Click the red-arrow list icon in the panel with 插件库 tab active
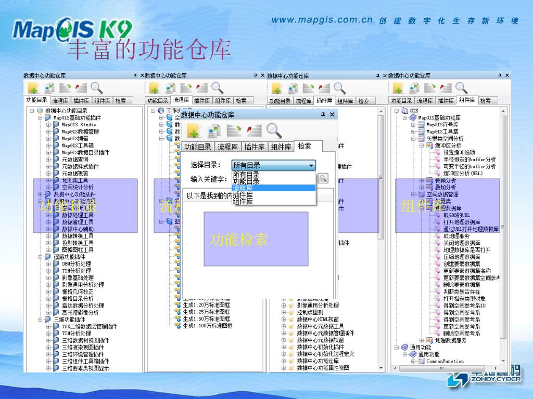533x399 pixels. click(x=324, y=88)
